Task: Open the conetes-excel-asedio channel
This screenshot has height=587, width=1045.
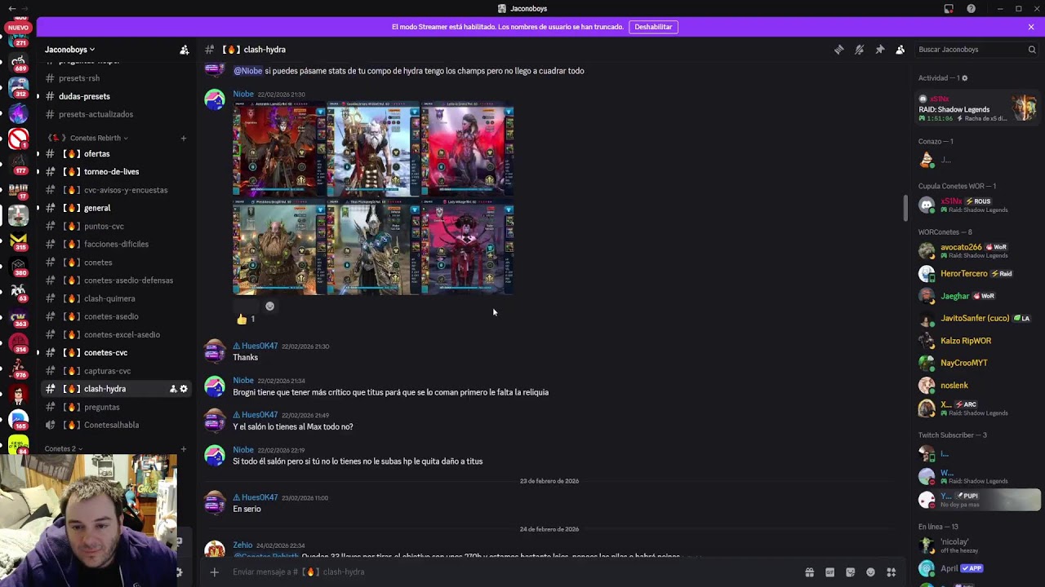Action: [114, 334]
